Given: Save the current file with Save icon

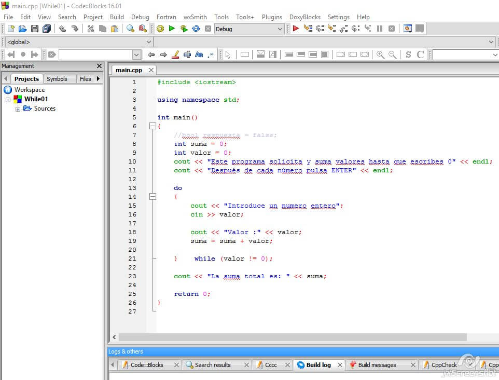Looking at the screenshot, I should click(x=35, y=29).
